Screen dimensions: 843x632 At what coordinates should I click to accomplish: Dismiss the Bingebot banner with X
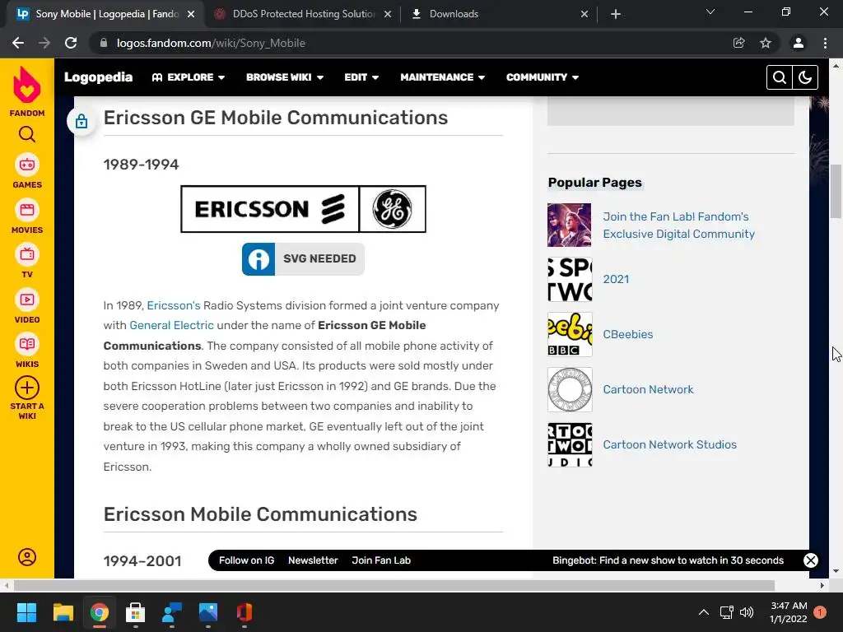811,560
